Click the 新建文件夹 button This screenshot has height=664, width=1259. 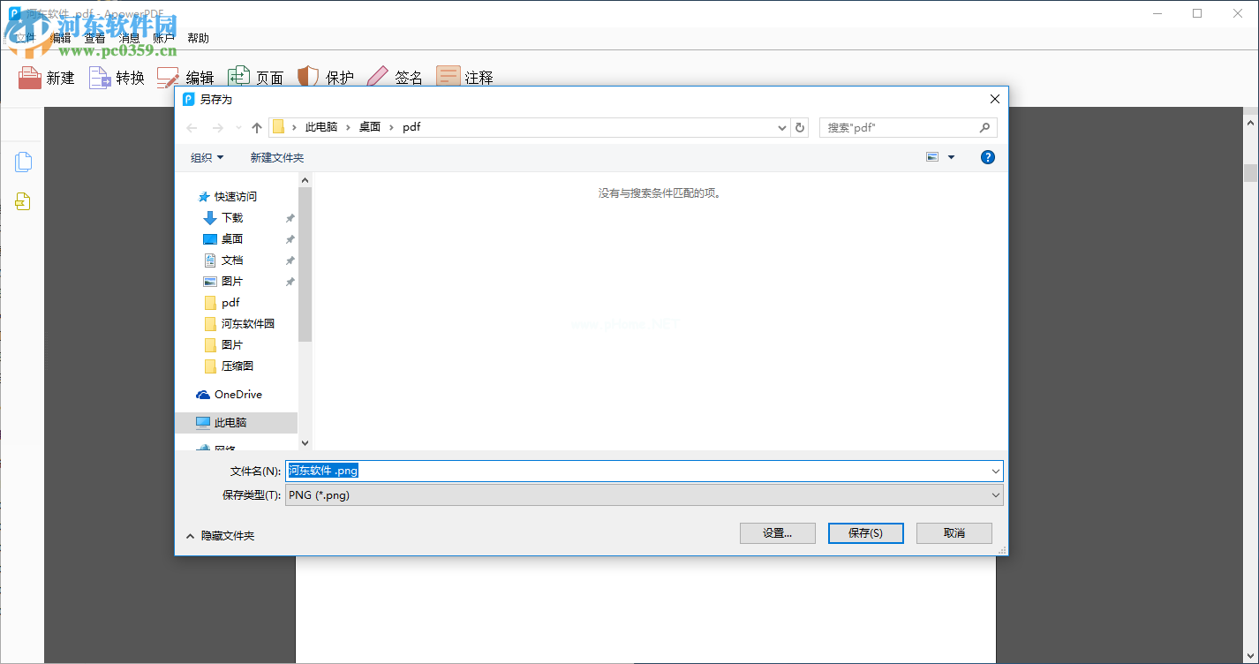pyautogui.click(x=277, y=157)
